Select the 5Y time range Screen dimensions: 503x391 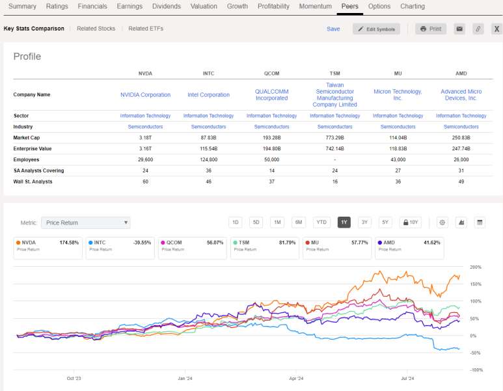(x=385, y=222)
